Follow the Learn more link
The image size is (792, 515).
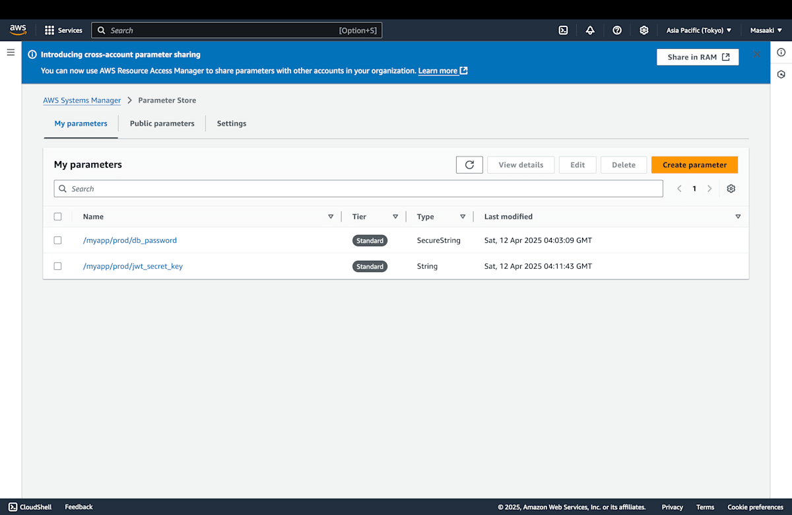443,71
